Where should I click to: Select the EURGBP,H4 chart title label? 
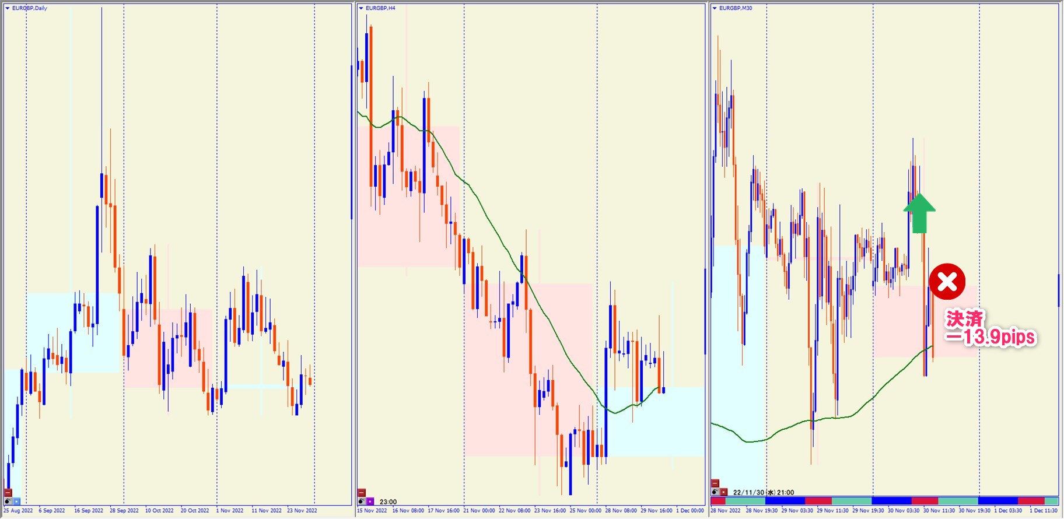[380, 8]
